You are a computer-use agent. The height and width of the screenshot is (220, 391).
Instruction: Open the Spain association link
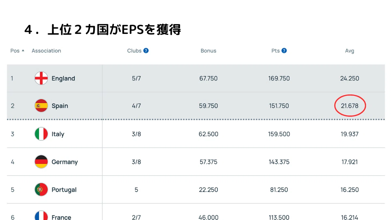60,106
